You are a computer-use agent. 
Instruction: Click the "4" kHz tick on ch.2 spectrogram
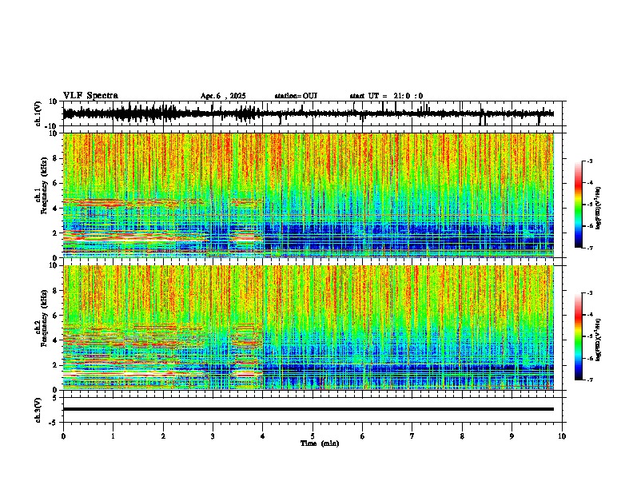pyautogui.click(x=56, y=340)
